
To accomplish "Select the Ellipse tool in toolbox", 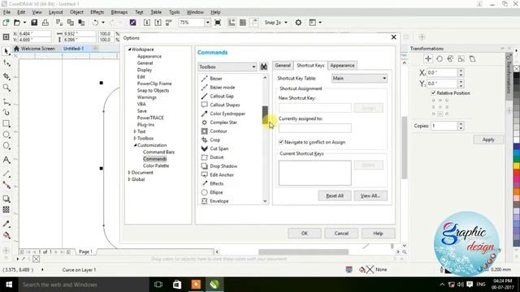I will pyautogui.click(x=6, y=135).
